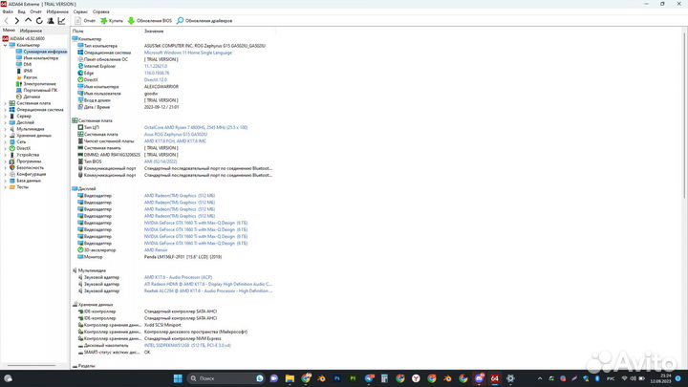The width and height of the screenshot is (688, 387).
Task: Expand the Хранение данных tree node
Action: pyautogui.click(x=6, y=135)
